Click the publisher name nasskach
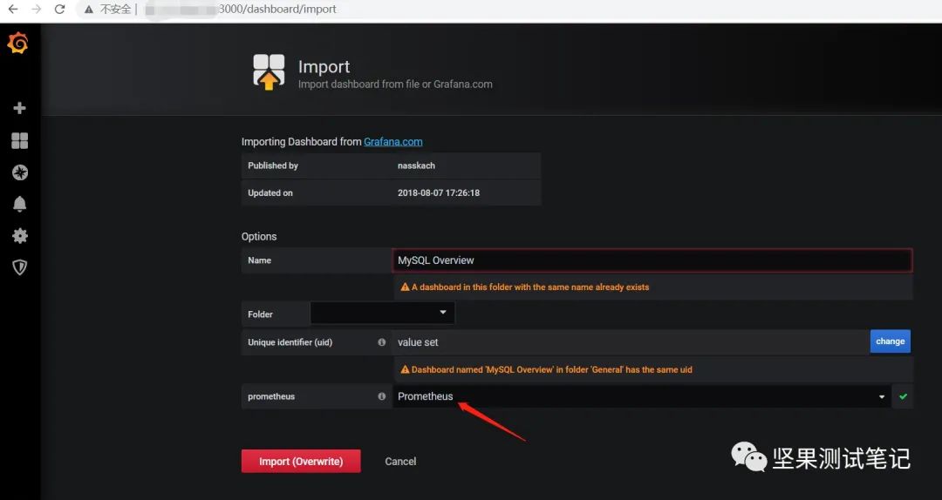This screenshot has height=500, width=942. point(416,166)
